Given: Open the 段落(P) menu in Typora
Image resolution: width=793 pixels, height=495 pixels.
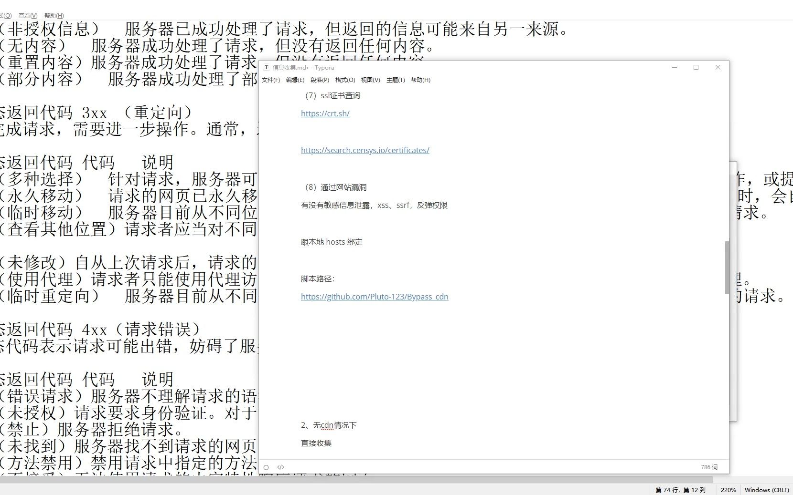Looking at the screenshot, I should point(320,80).
